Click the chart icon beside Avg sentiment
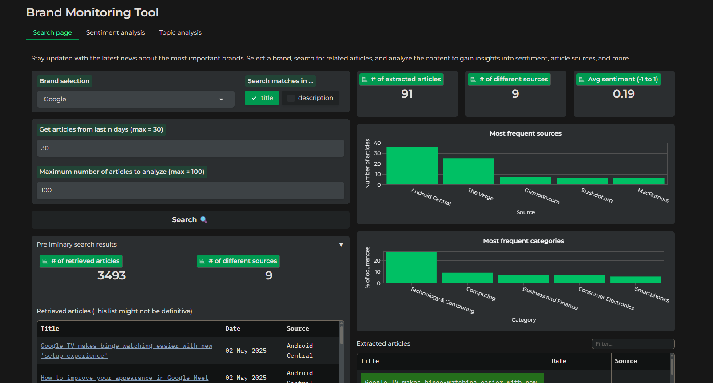The height and width of the screenshot is (383, 713). pos(582,80)
